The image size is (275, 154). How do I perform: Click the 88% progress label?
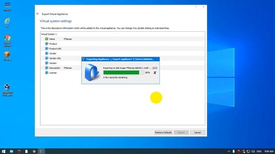(147, 72)
